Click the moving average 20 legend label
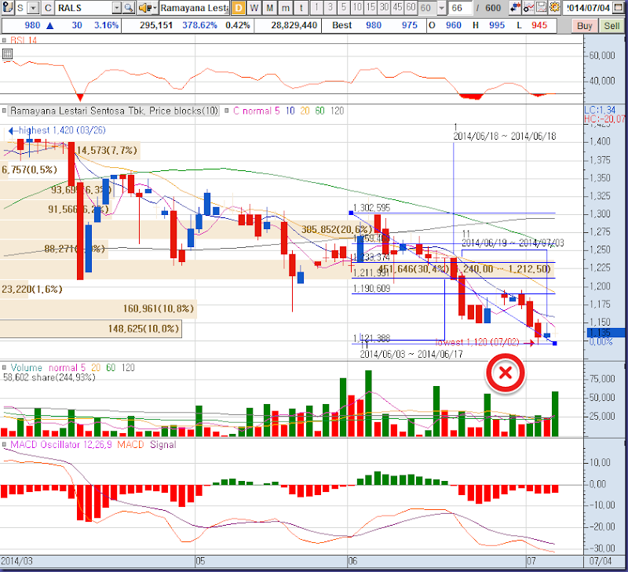The height and width of the screenshot is (572, 628). pyautogui.click(x=305, y=111)
